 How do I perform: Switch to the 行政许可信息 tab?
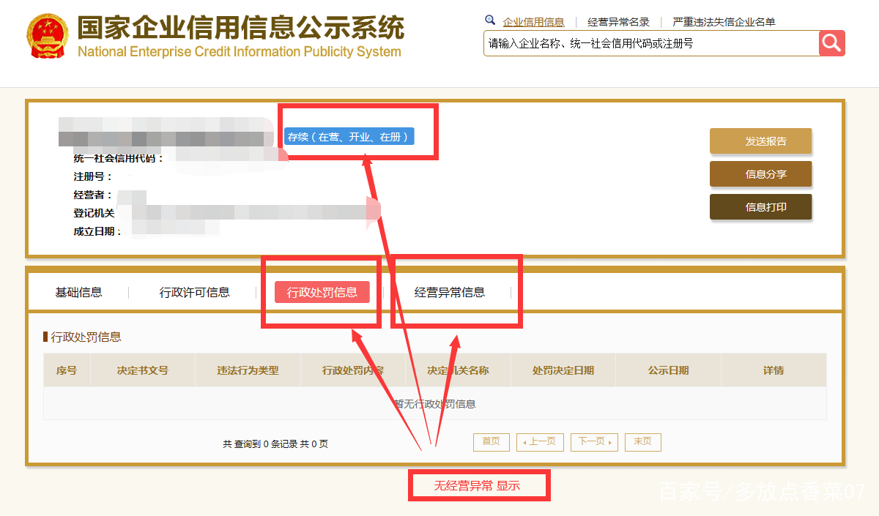(195, 292)
